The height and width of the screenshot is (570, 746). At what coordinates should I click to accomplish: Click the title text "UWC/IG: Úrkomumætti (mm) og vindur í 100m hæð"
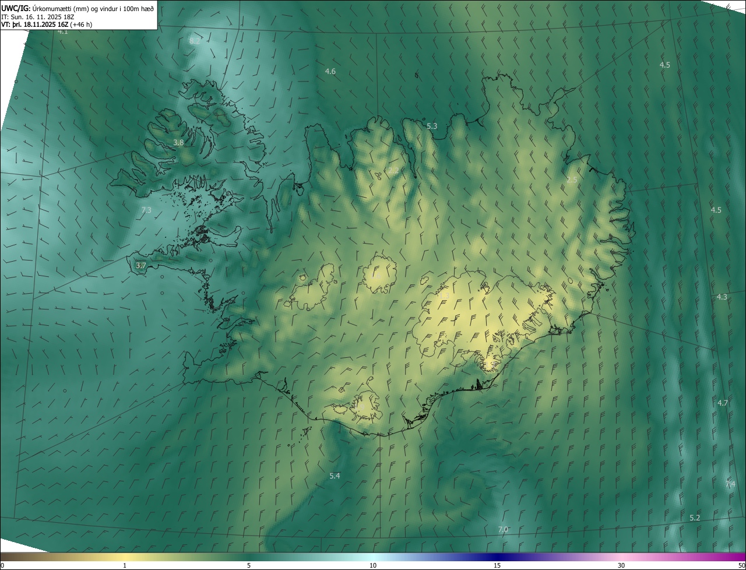78,8
